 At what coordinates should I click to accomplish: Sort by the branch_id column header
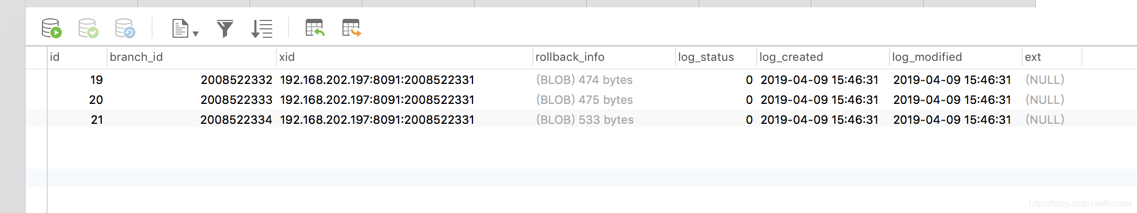click(136, 57)
